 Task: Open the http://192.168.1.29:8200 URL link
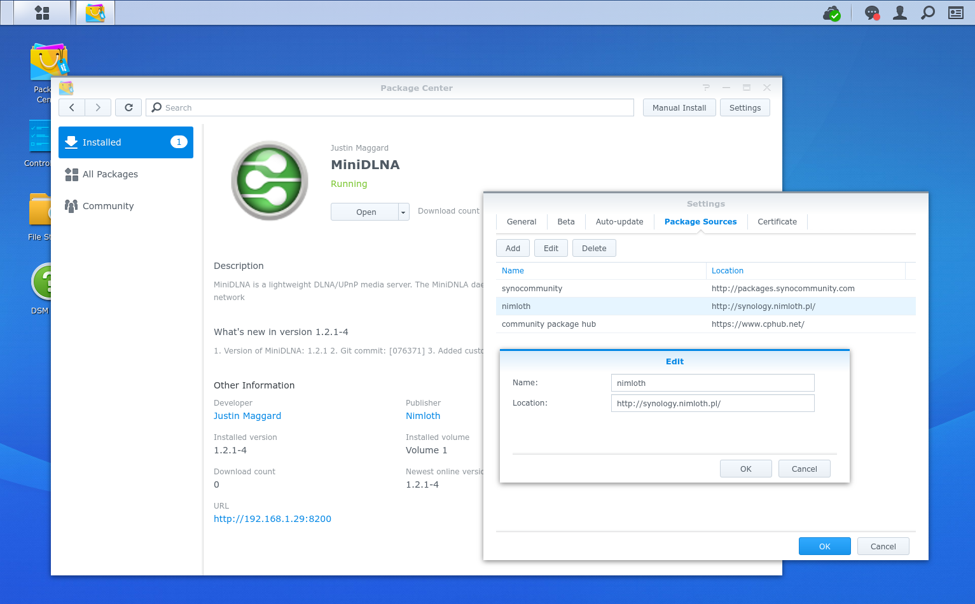click(272, 519)
